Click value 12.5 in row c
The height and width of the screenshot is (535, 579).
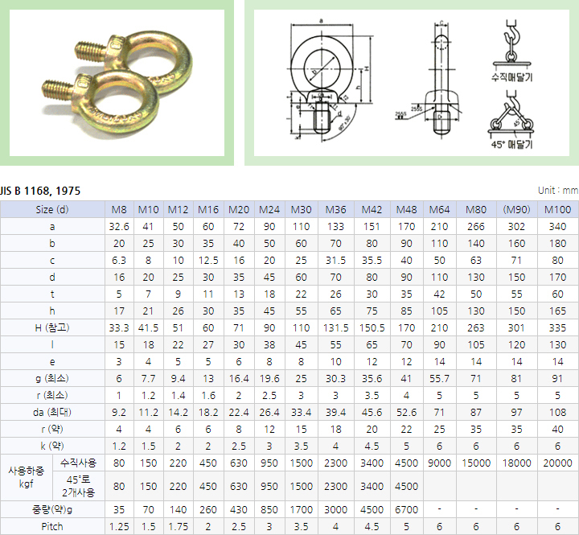point(208,261)
